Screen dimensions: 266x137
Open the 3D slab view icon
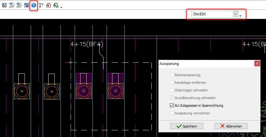click(12, 5)
